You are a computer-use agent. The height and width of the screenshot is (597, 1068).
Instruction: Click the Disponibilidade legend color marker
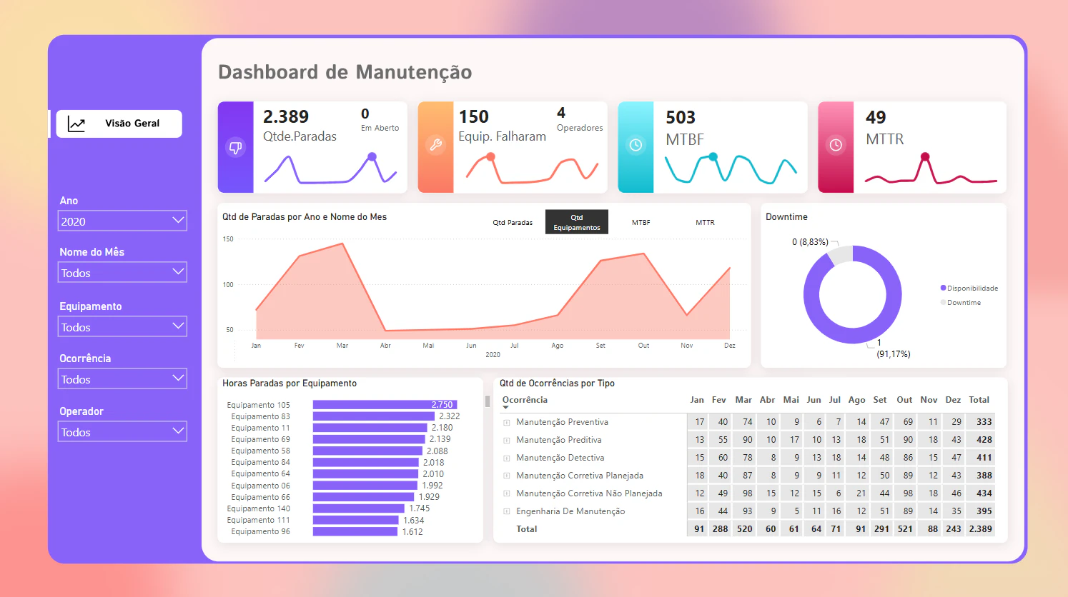(943, 289)
